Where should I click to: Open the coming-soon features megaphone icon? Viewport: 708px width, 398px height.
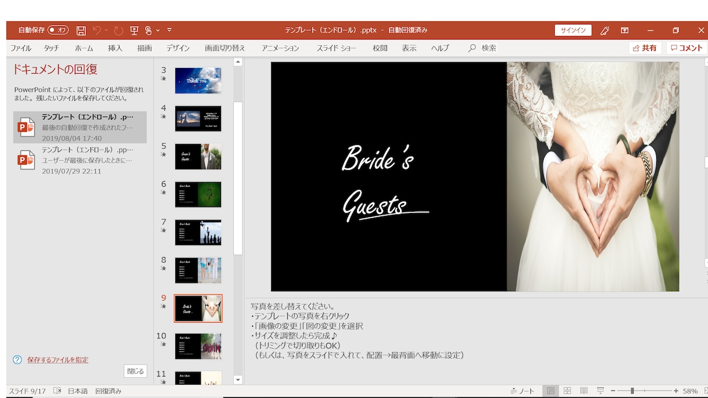click(x=604, y=30)
